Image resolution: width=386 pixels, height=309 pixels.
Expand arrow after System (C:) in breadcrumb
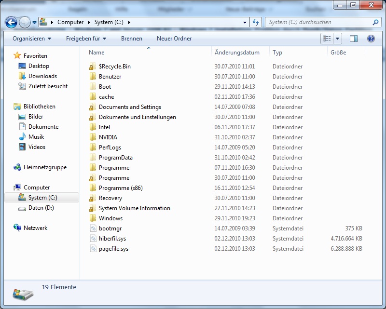tap(129, 22)
